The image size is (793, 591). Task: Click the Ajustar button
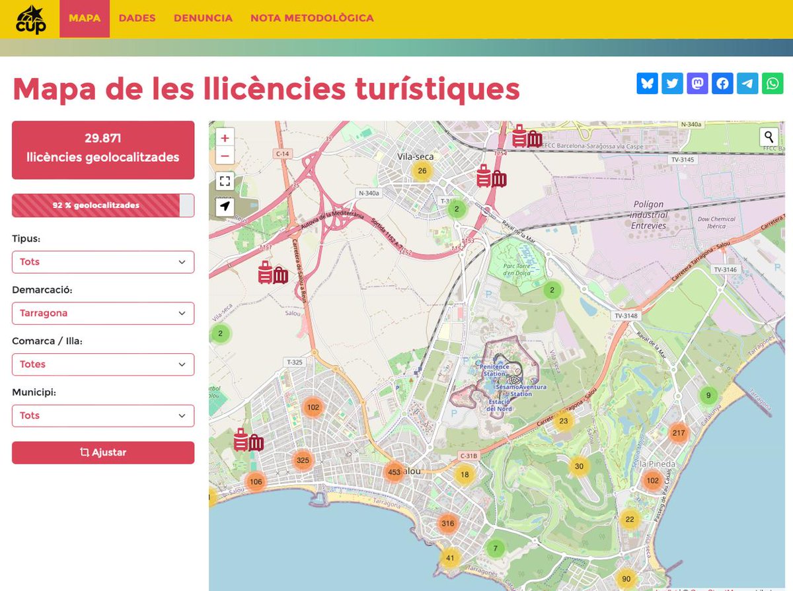(x=103, y=452)
